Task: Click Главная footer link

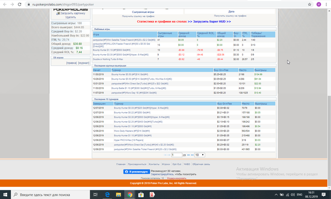Action: coord(121,164)
